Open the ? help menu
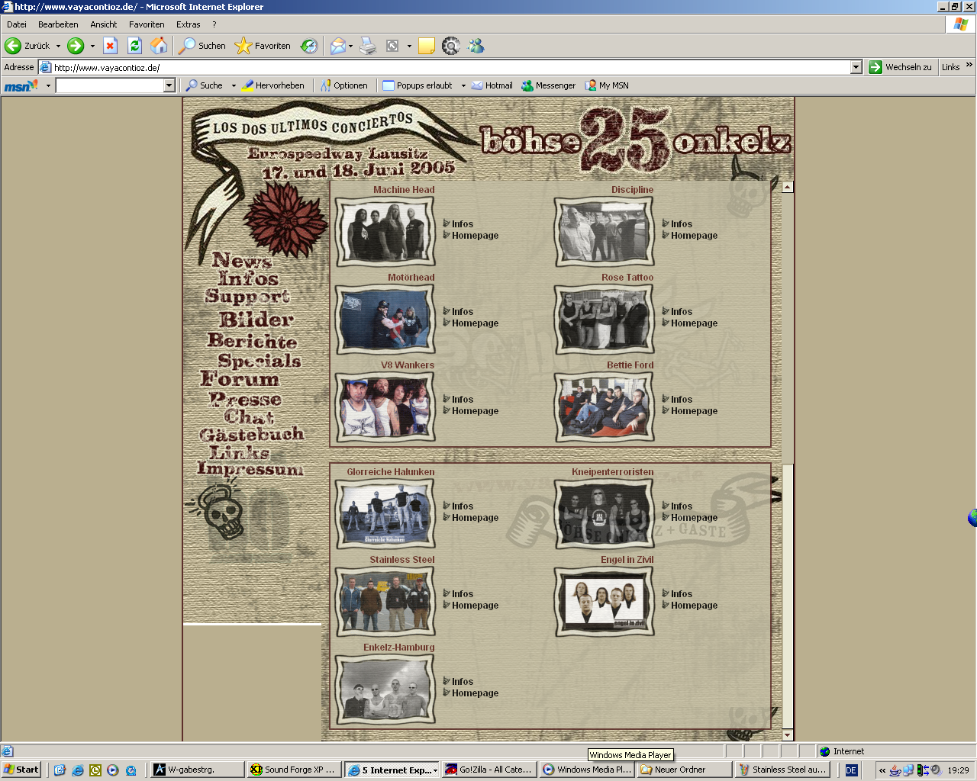The height and width of the screenshot is (781, 977). (214, 24)
